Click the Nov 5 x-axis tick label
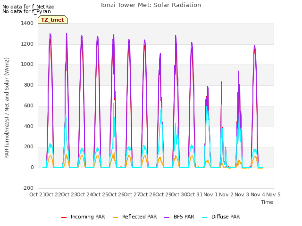302x226 pixels. [x=274, y=194]
